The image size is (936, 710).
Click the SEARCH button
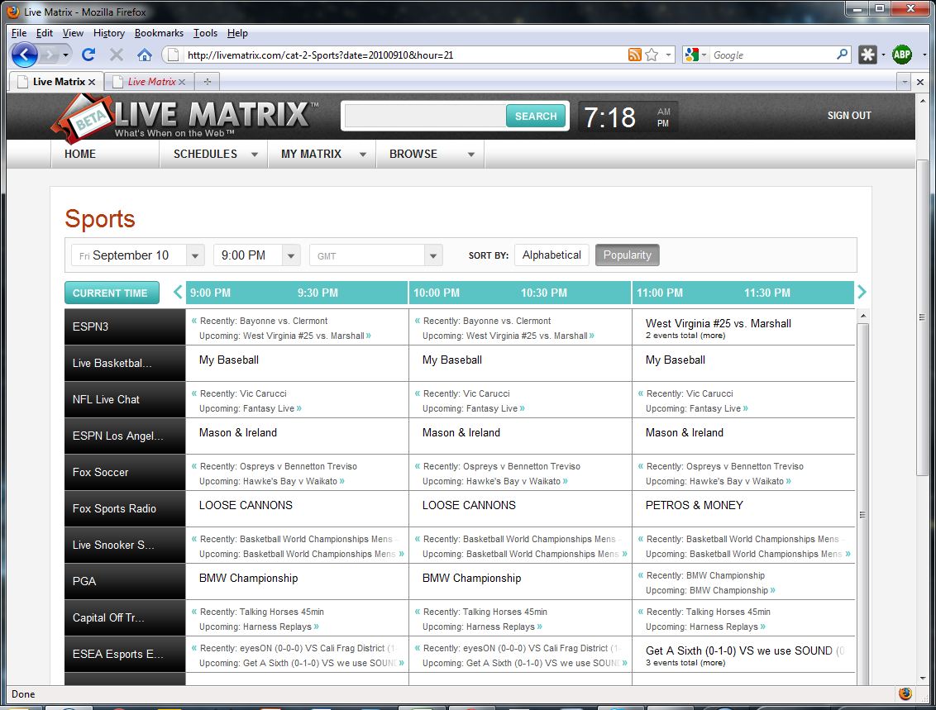[536, 116]
